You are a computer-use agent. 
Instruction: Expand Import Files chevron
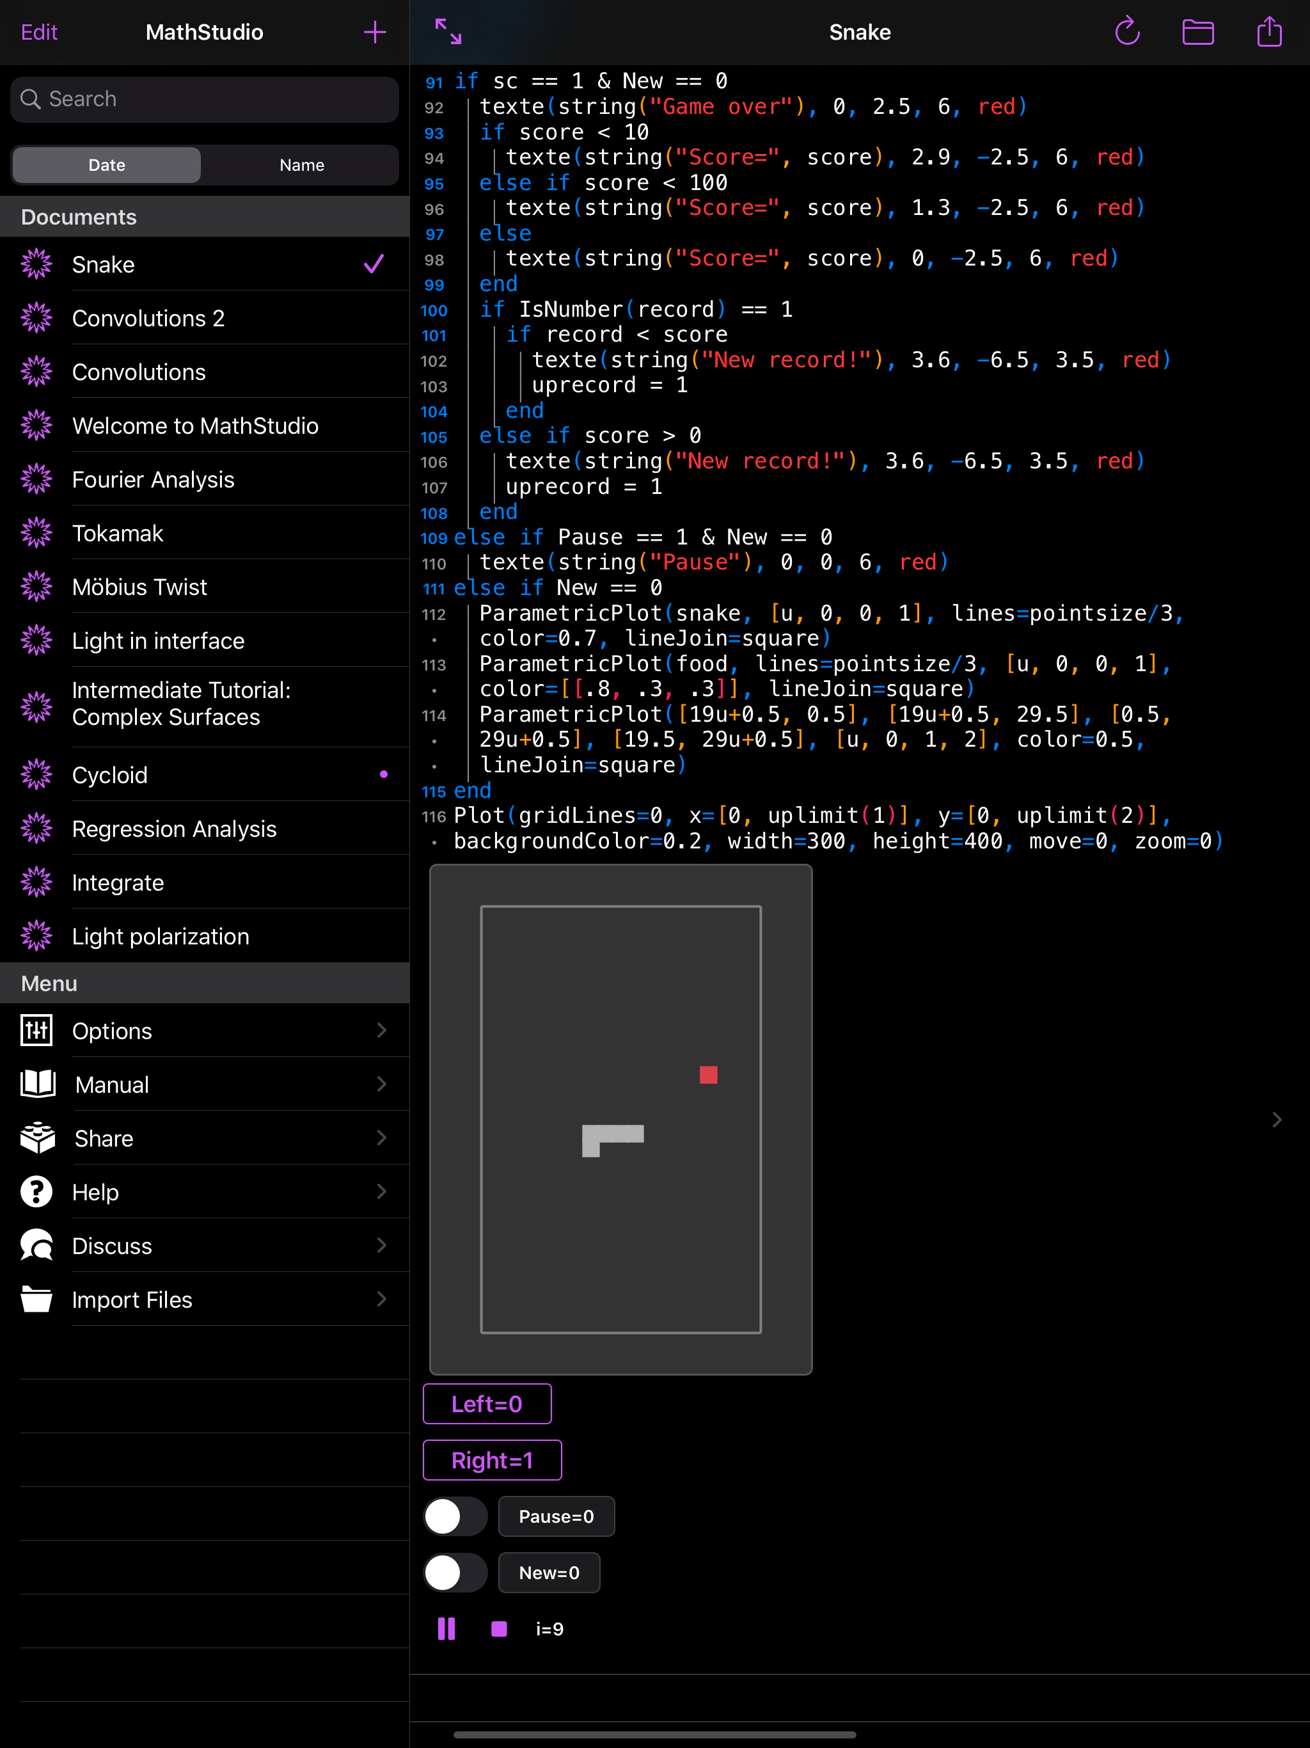coord(382,1299)
